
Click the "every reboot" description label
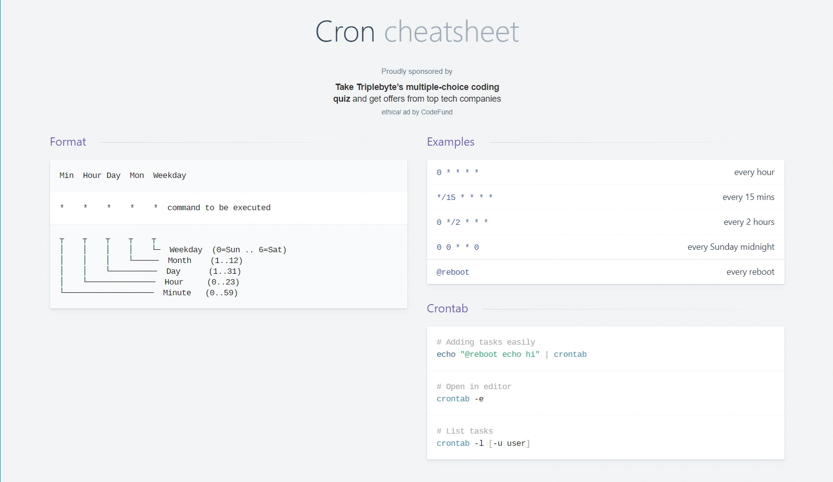(x=750, y=272)
